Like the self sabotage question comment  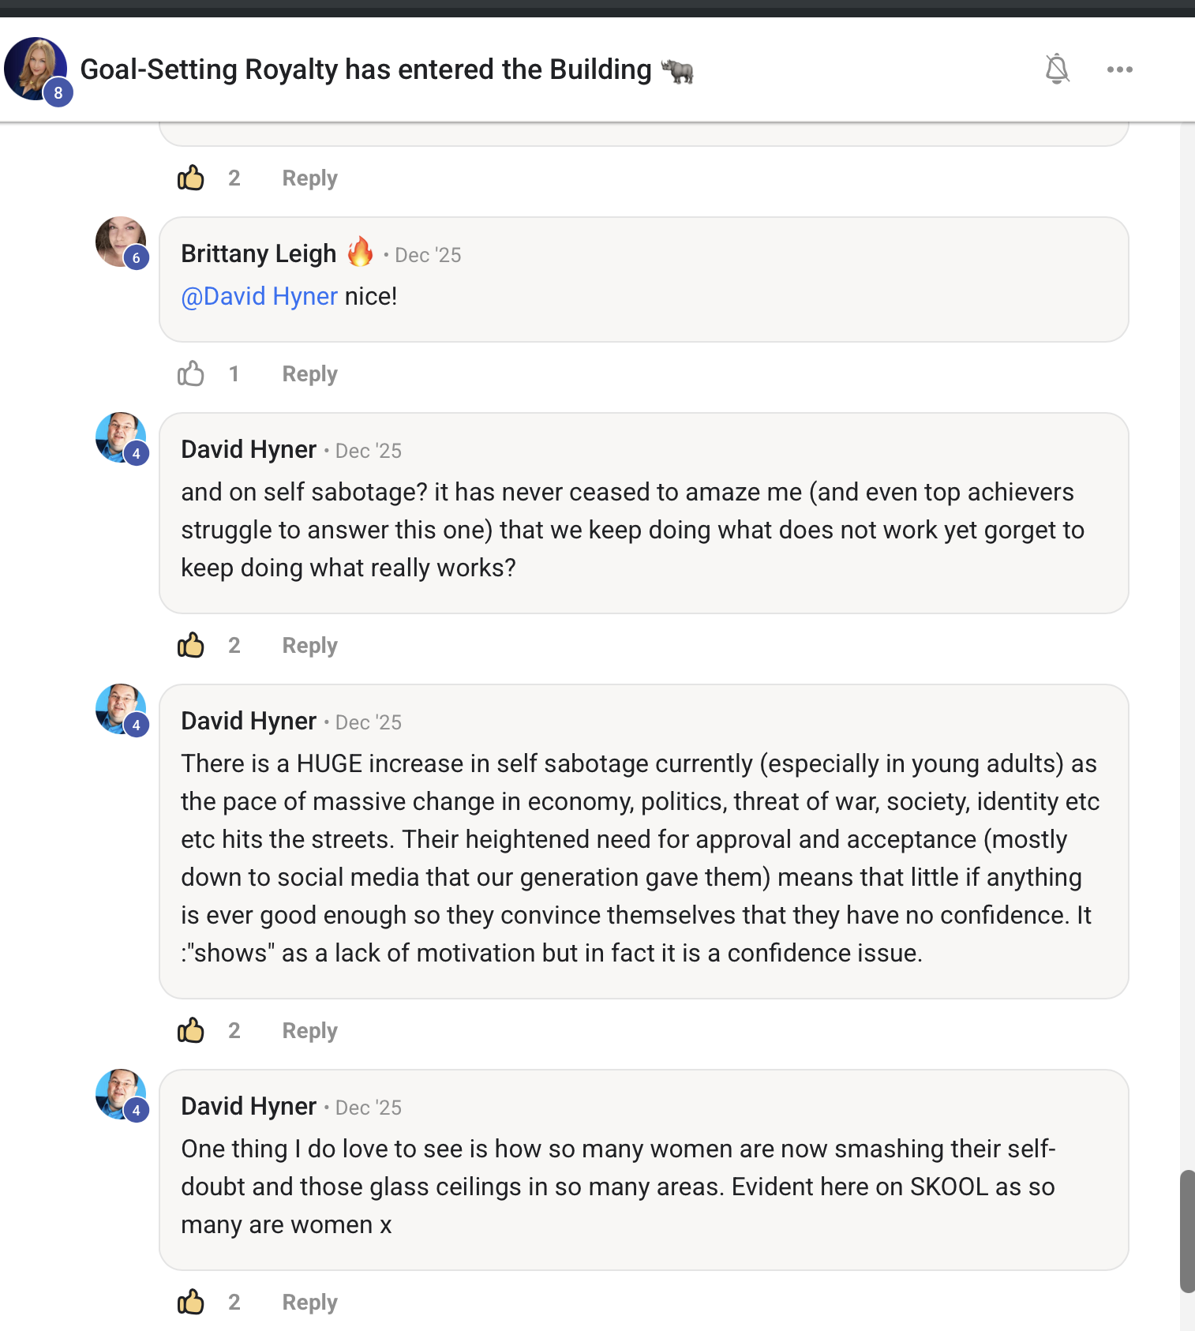[190, 645]
